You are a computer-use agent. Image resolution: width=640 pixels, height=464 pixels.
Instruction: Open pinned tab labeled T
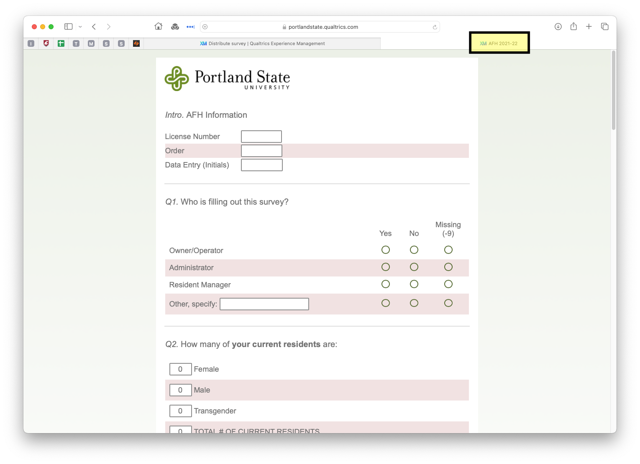point(76,43)
